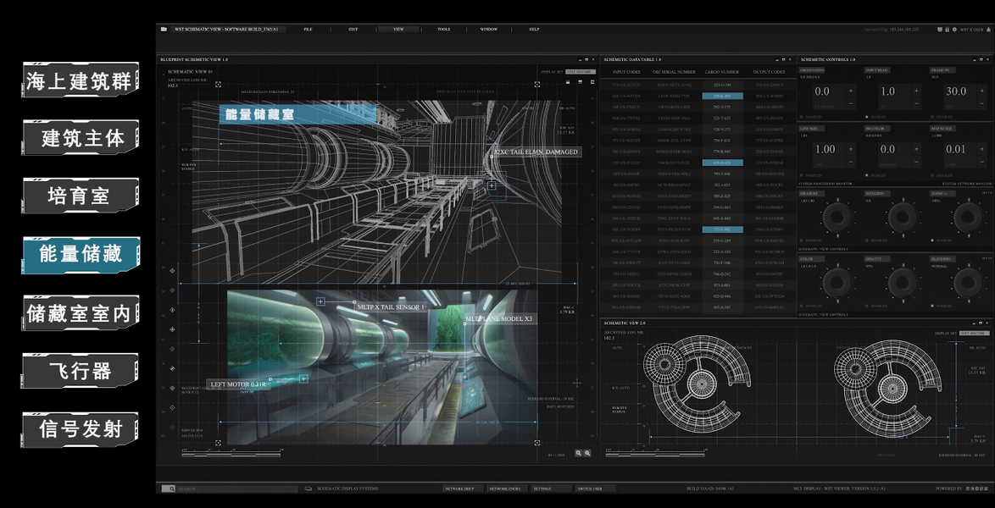Decrease BG COLOR value with minus button
The image size is (995, 508).
pyautogui.click(x=916, y=163)
